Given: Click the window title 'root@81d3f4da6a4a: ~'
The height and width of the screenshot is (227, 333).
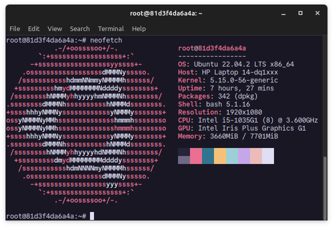Looking at the screenshot, I should click(x=166, y=13).
